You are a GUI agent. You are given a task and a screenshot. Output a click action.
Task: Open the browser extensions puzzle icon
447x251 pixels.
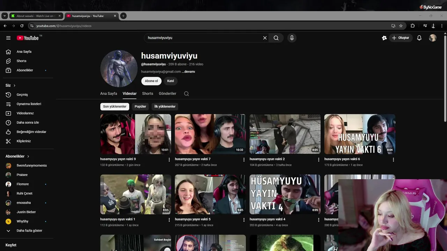click(412, 26)
